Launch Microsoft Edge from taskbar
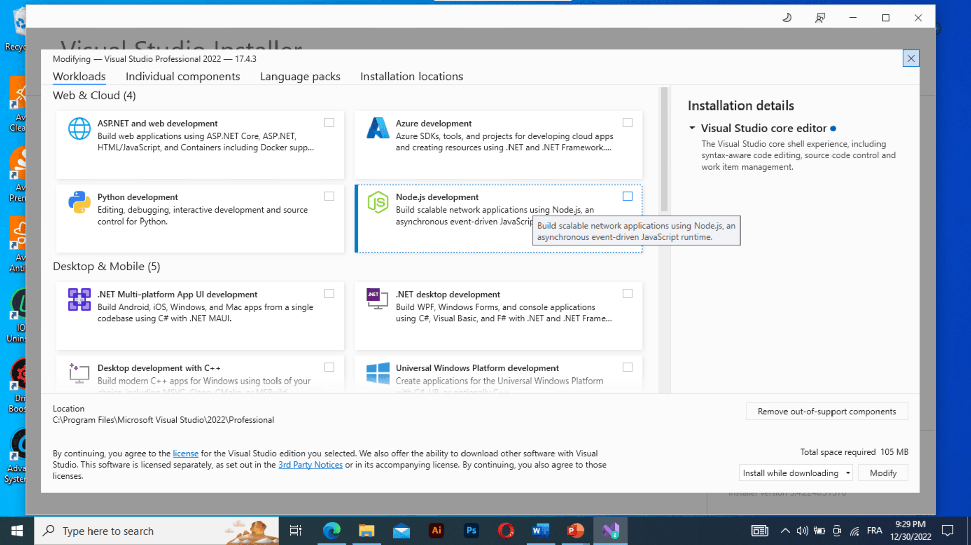The width and height of the screenshot is (971, 545). click(x=332, y=531)
